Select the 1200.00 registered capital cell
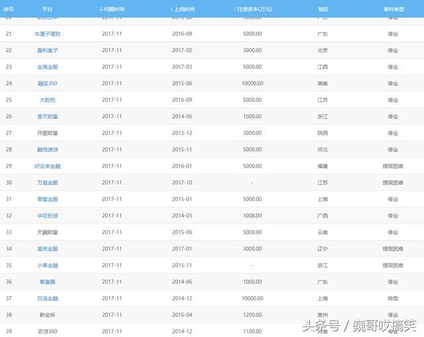 252,315
